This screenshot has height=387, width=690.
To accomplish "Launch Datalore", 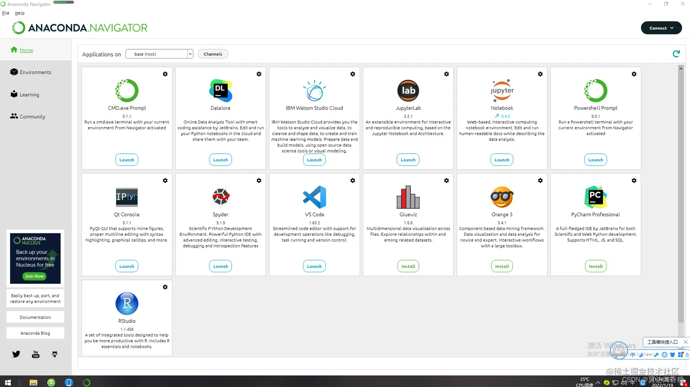I will pos(220,160).
